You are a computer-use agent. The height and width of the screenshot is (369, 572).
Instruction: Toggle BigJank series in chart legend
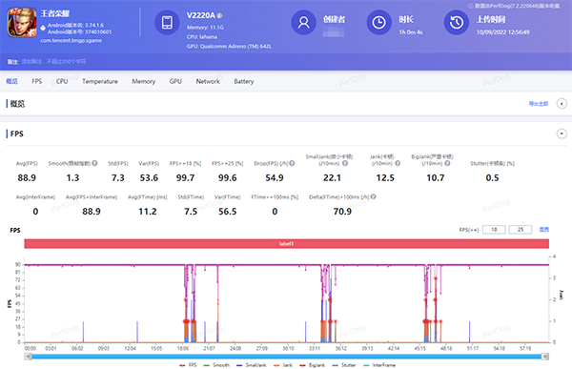pyautogui.click(x=313, y=365)
